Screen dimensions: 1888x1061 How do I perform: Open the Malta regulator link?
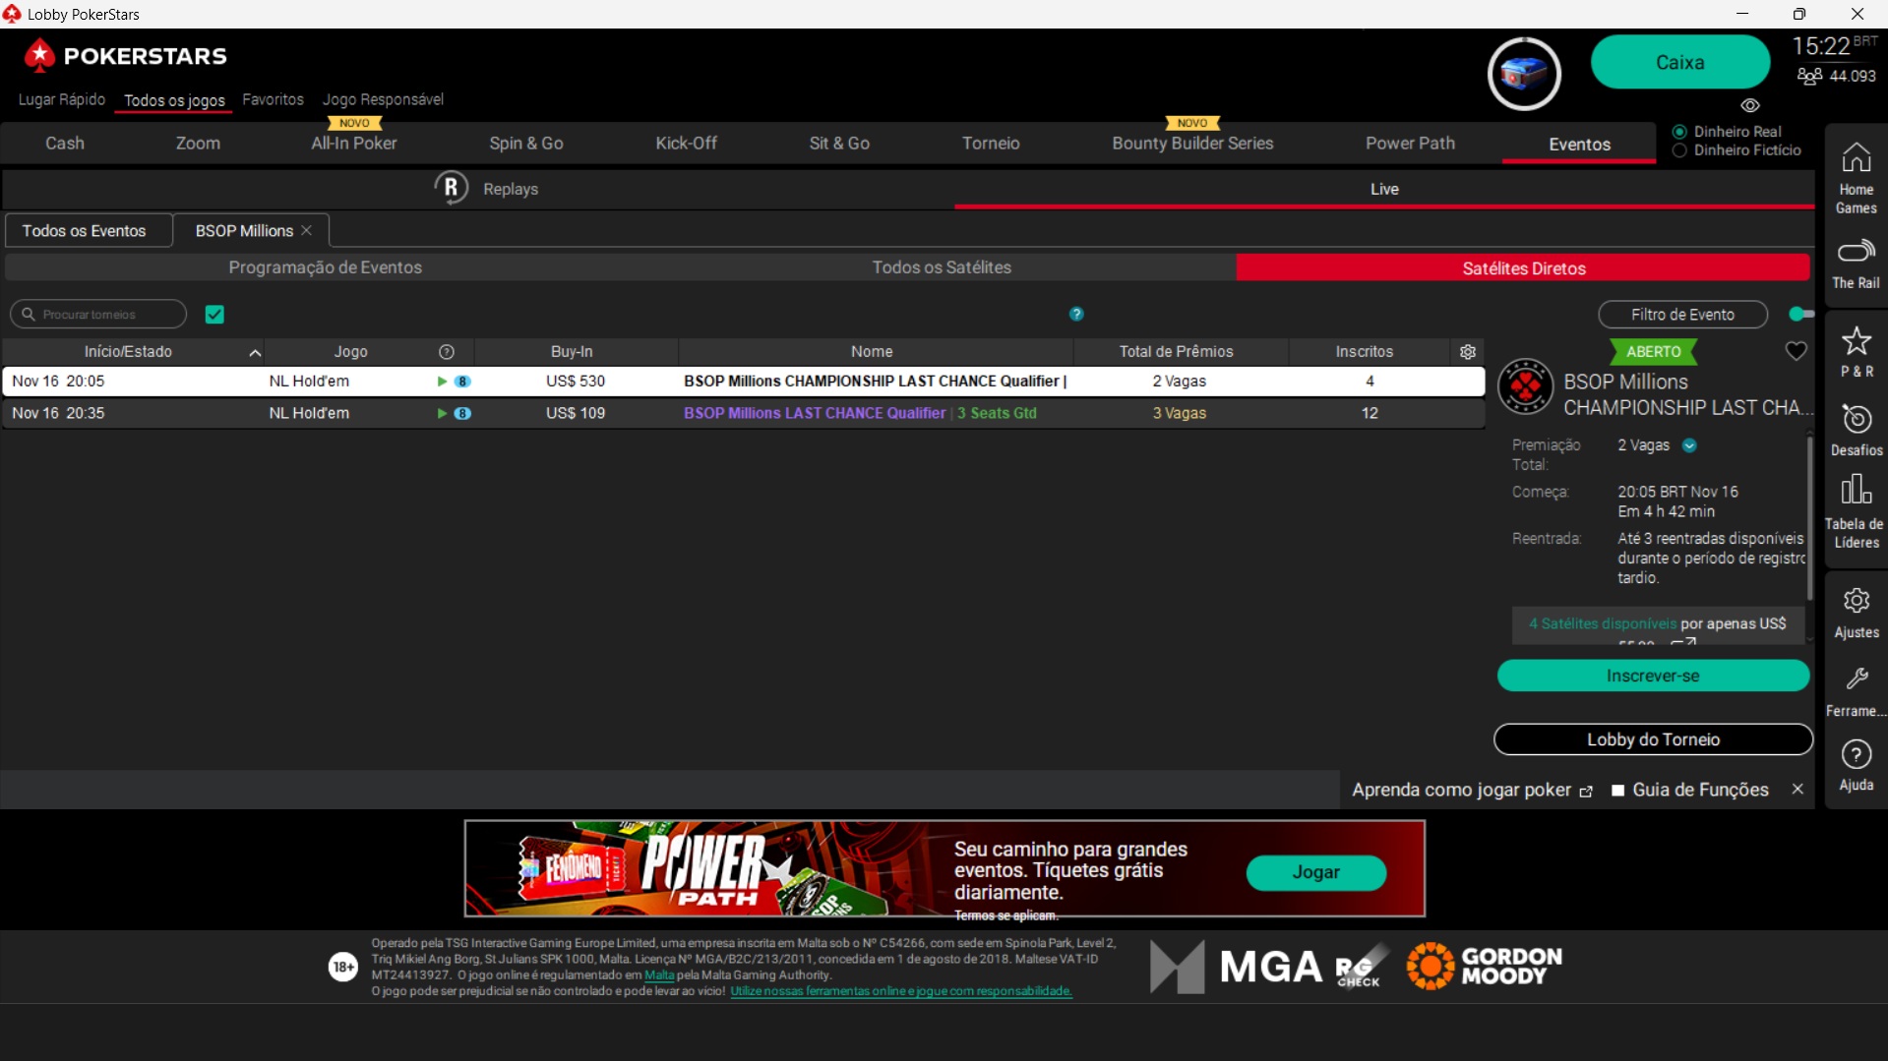659,975
